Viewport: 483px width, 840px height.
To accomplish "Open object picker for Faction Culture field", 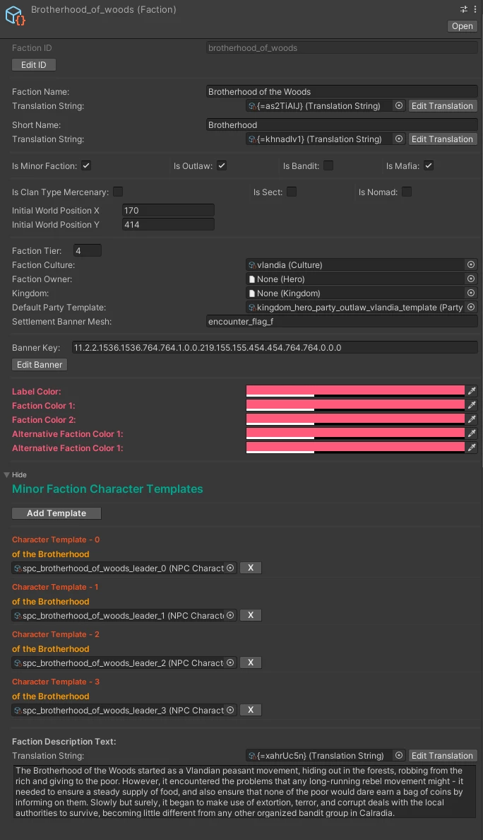I will 471,264.
